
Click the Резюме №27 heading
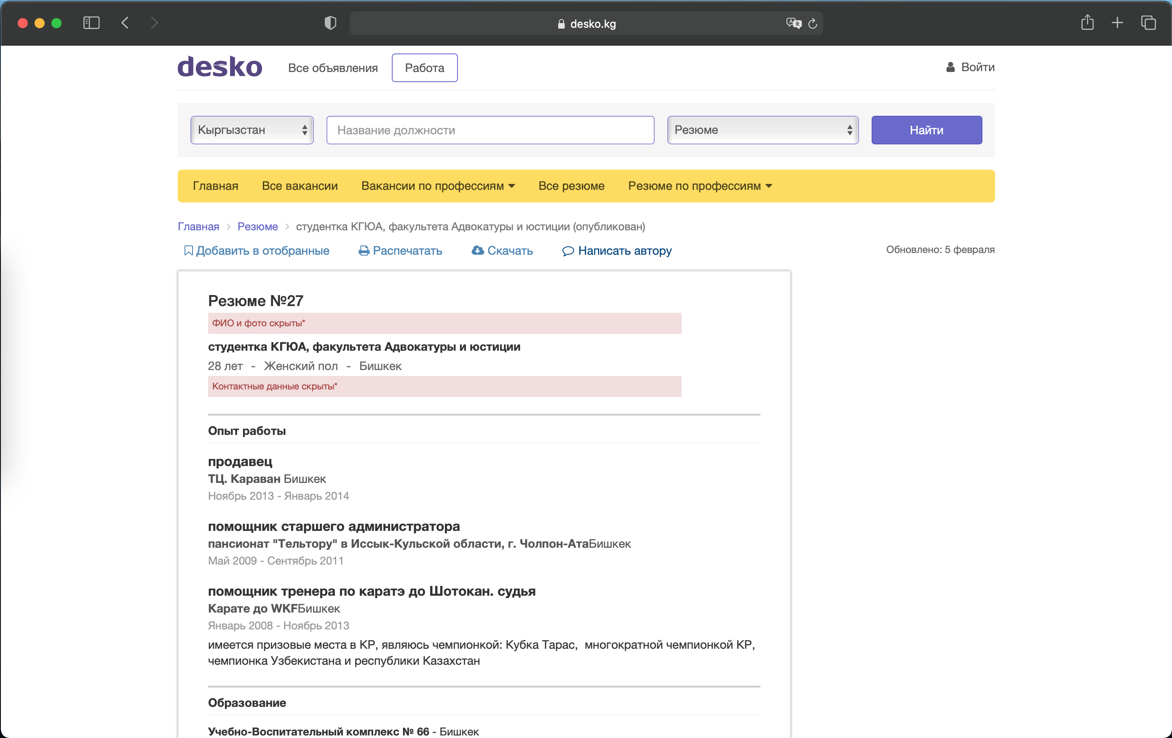tap(256, 301)
